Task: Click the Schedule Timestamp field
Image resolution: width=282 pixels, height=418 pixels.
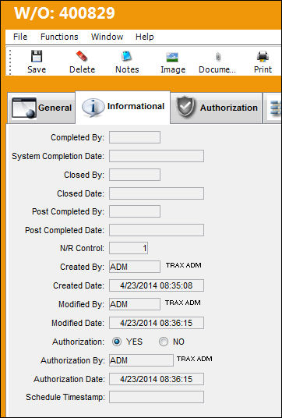Action: pyautogui.click(x=157, y=397)
